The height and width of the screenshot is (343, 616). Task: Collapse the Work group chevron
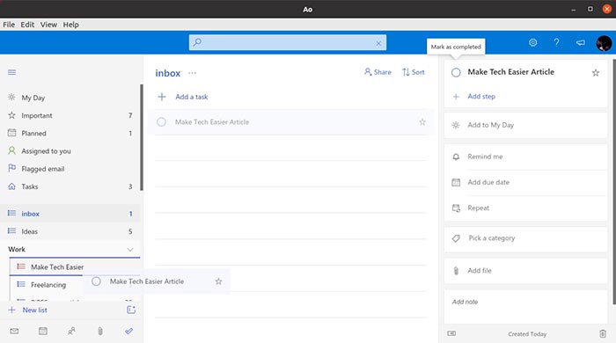tap(130, 250)
